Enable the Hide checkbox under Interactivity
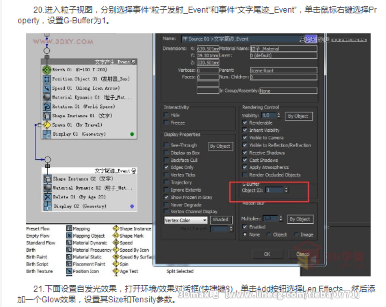The height and width of the screenshot is (307, 386). click(167, 115)
